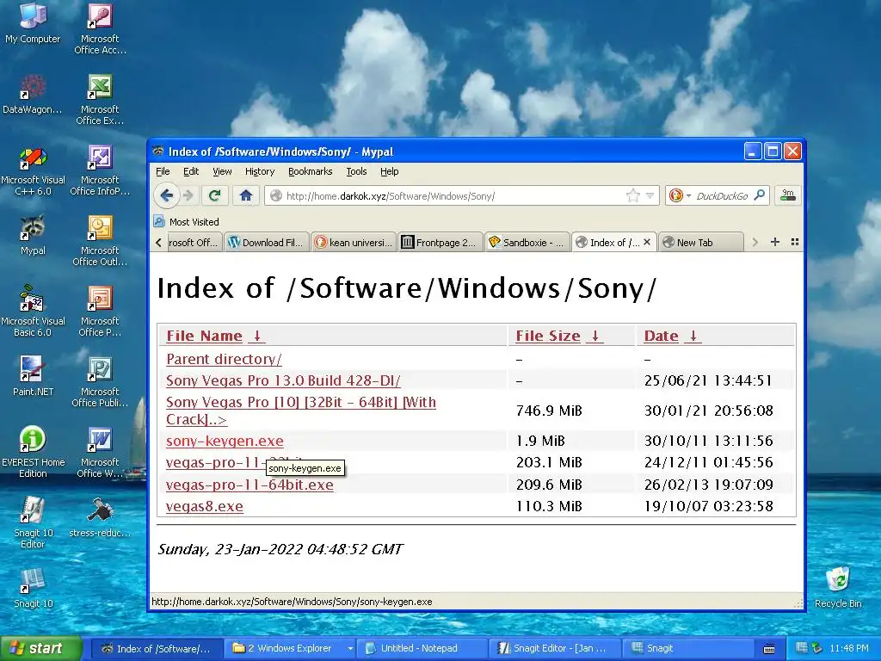Select the stress-reduc... desktop icon
Viewport: 881px width, 661px height.
tap(100, 517)
